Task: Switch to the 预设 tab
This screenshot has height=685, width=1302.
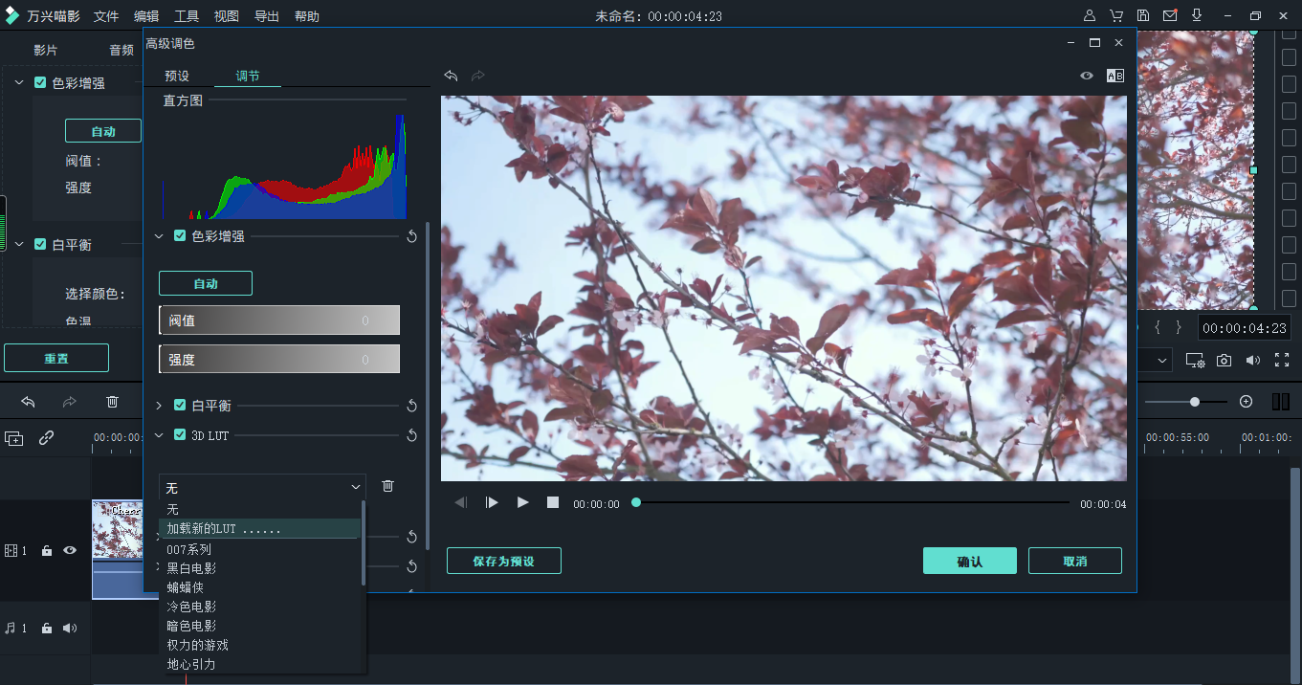Action: click(x=176, y=75)
